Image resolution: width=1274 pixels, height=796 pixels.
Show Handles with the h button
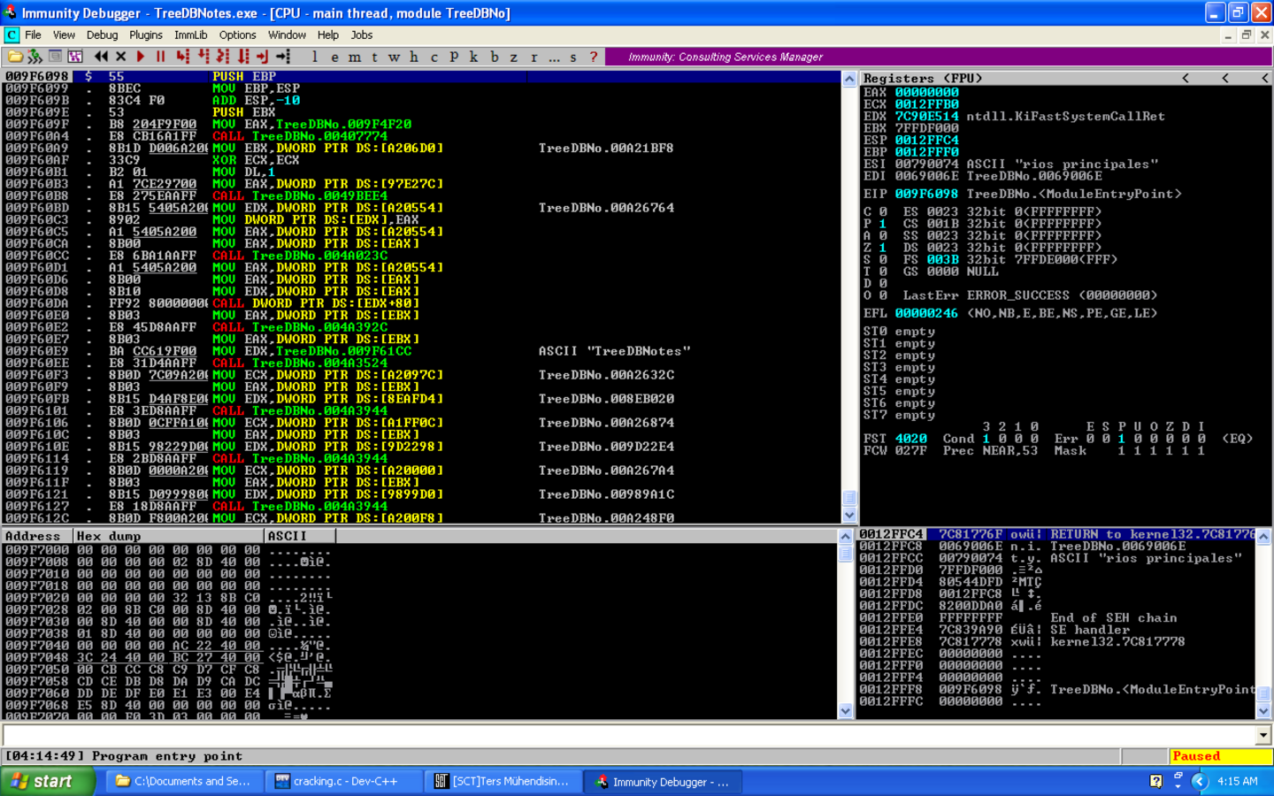click(x=414, y=57)
